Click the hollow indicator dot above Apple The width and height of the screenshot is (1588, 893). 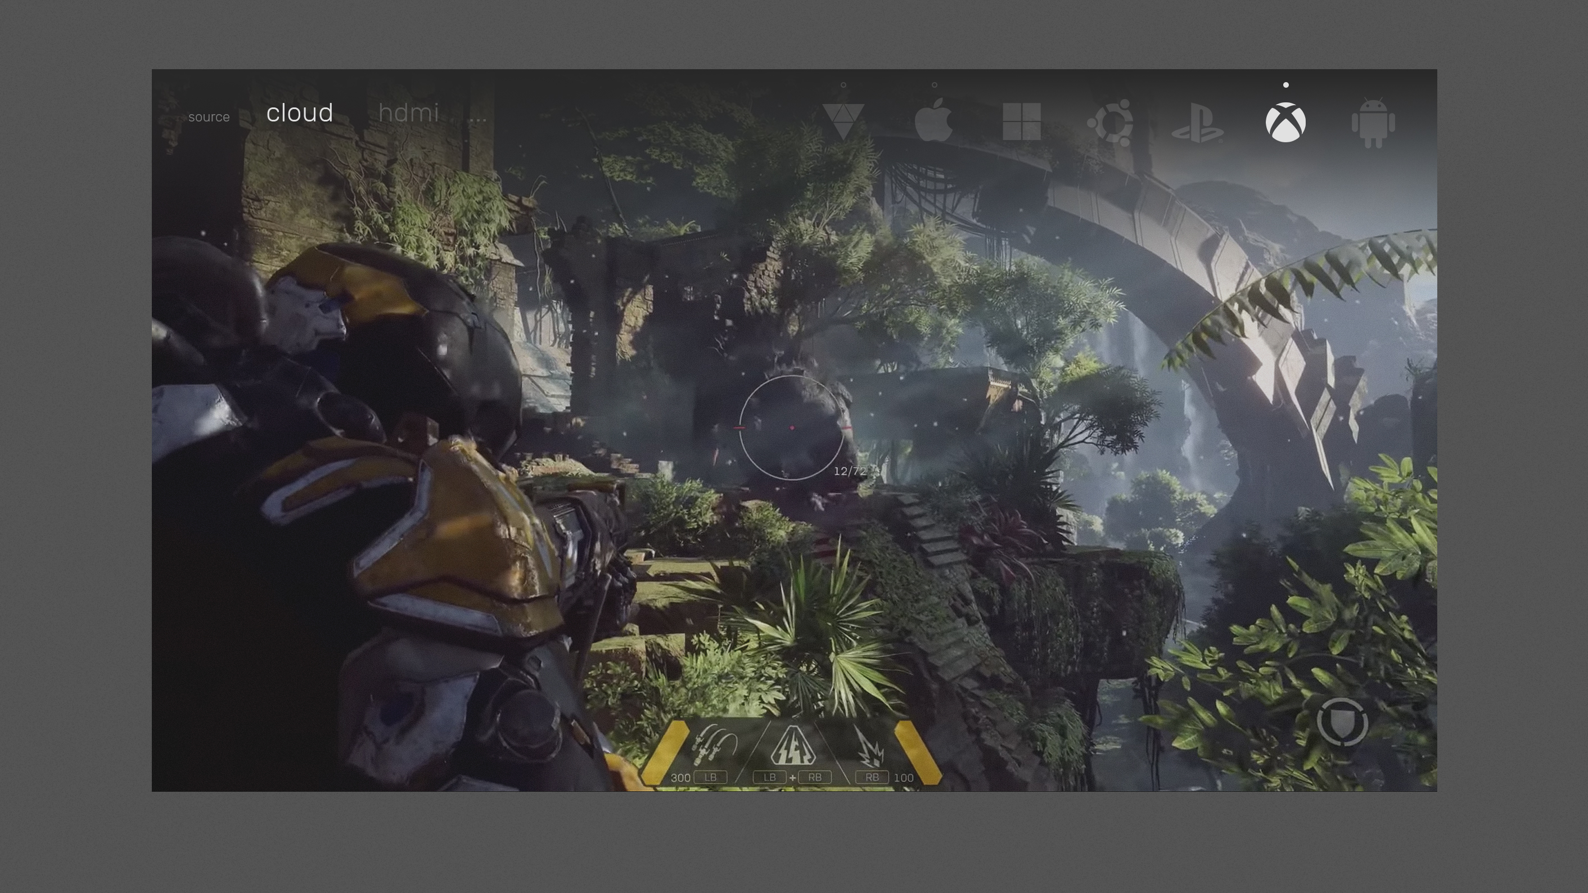point(934,85)
